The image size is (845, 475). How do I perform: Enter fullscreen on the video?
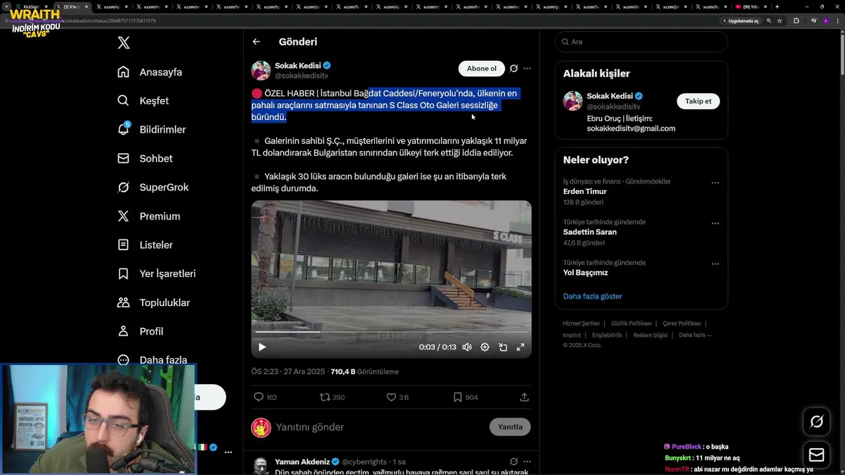(520, 347)
